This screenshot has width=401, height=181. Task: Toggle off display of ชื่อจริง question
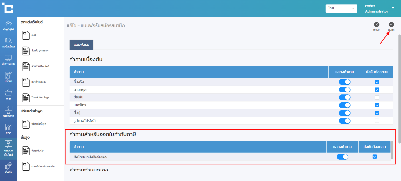click(x=344, y=82)
